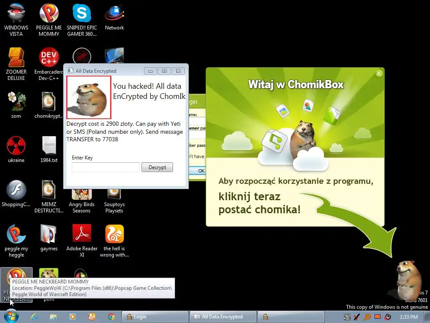Close the Witaj w ChomikBox popup
Viewport: 430px width, 323px height.
(379, 73)
